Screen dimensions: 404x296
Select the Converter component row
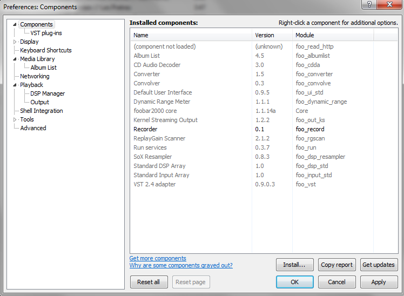(x=264, y=74)
